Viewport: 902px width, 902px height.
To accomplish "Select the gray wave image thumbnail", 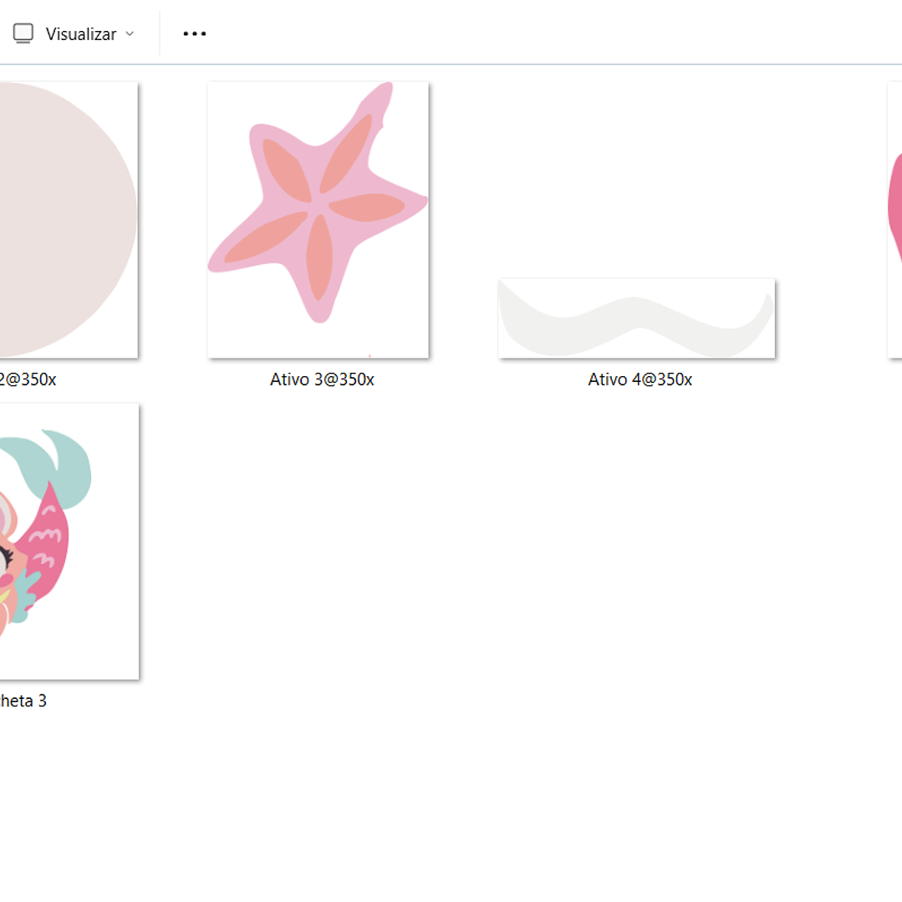I will [x=636, y=319].
